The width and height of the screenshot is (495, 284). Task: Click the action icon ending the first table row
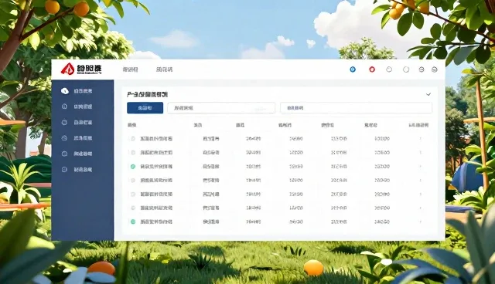click(x=420, y=139)
